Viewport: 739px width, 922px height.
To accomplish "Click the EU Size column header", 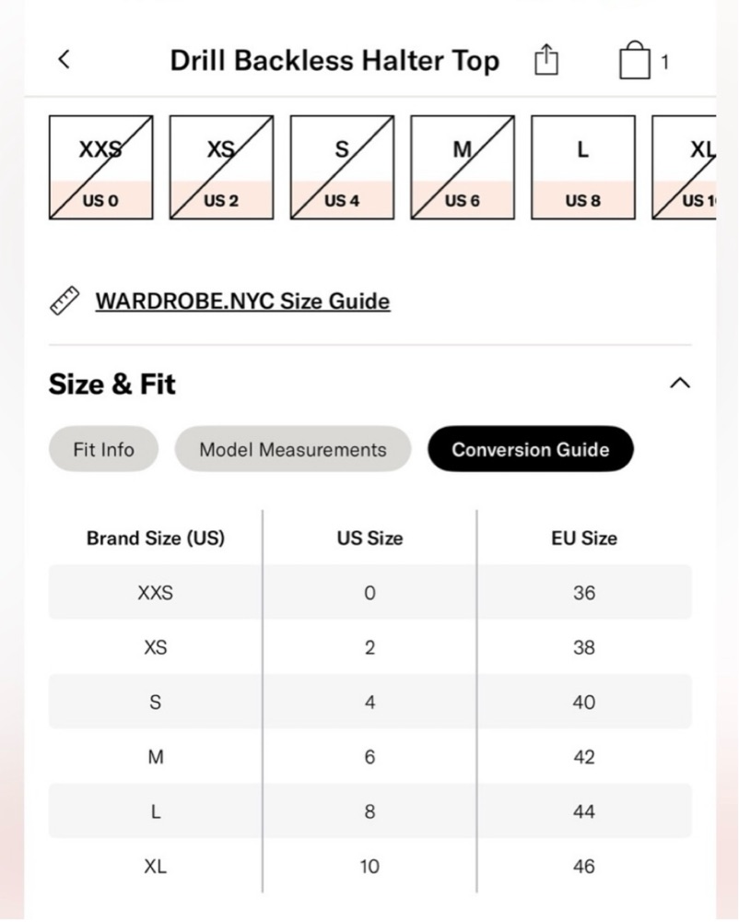I will 584,538.
